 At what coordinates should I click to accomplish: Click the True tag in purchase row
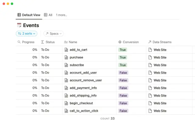coord(122,57)
